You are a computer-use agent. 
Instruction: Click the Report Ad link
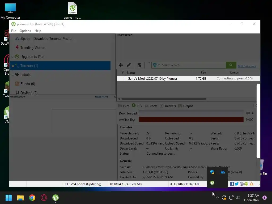click(x=101, y=97)
